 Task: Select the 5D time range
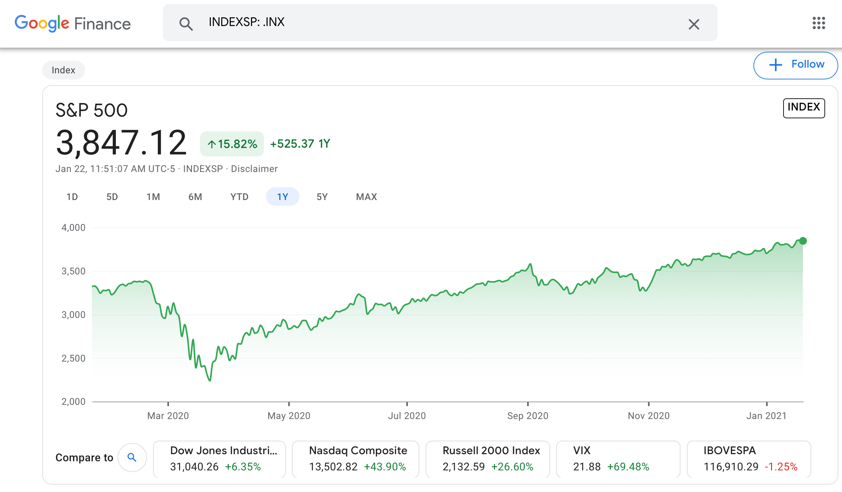112,197
